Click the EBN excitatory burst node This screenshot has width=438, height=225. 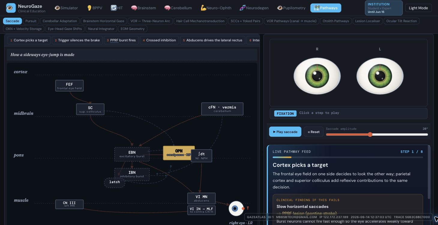click(132, 154)
